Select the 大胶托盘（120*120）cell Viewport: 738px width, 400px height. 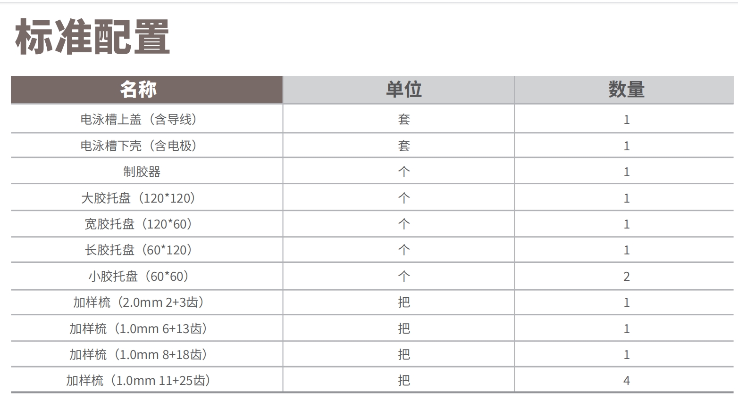[x=139, y=198]
